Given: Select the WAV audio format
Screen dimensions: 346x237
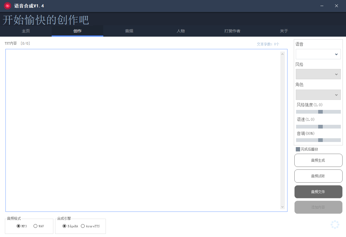Looking at the screenshot, I should (x=36, y=226).
